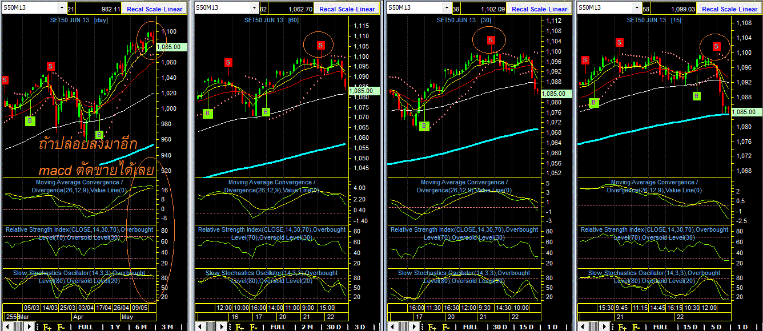Select 30 D range on 30-minute chart

[500, 327]
